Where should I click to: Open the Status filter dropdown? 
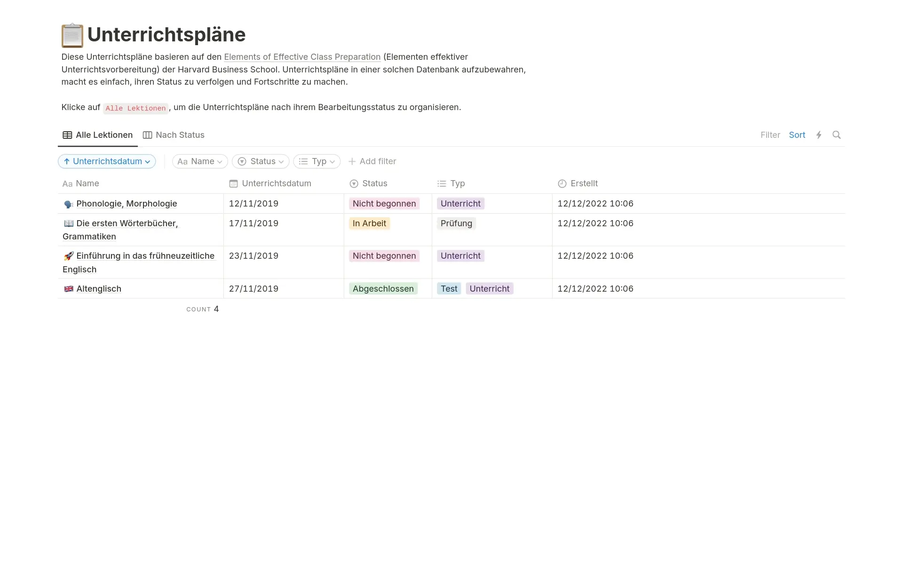coord(261,161)
